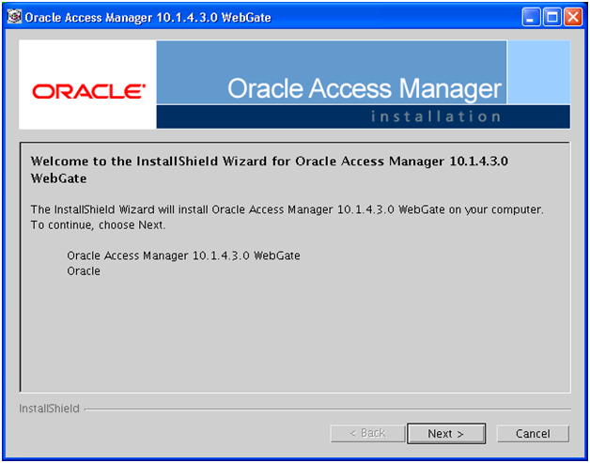
Task: Click the bold 'Welcome to the InstallShield Wizard' heading
Action: coord(270,162)
